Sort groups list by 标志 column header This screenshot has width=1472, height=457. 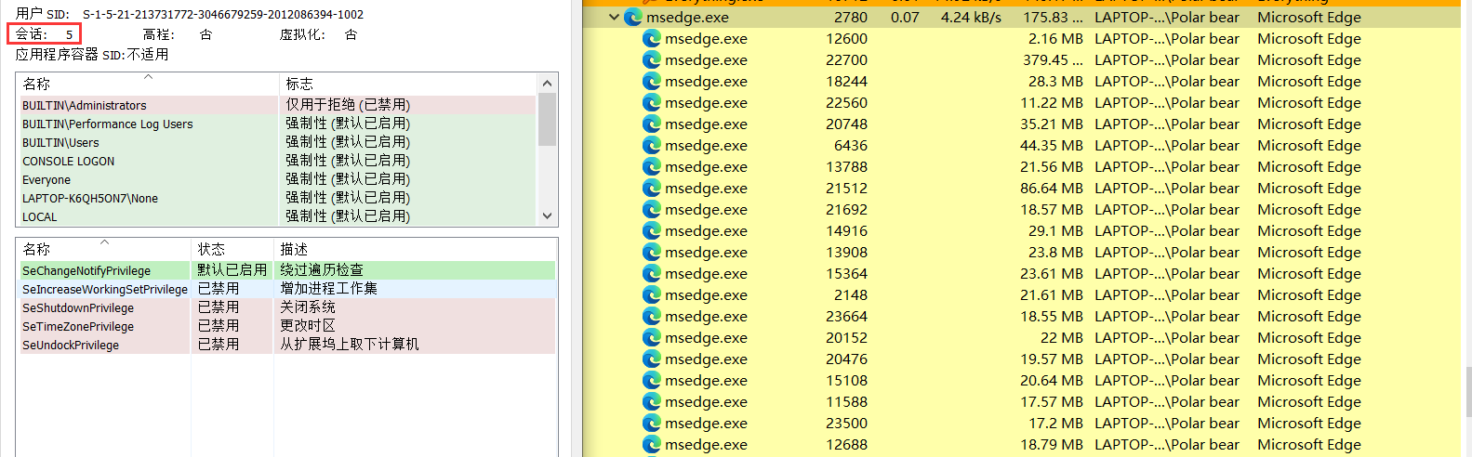pos(408,84)
